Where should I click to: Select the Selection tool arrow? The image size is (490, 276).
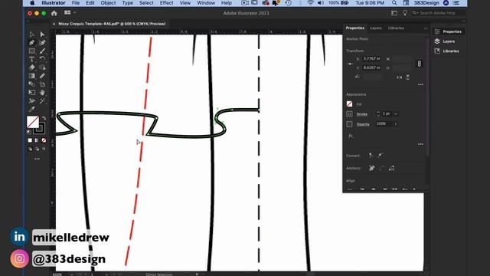point(32,34)
